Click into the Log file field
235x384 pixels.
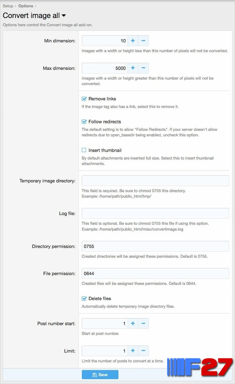[155, 213]
